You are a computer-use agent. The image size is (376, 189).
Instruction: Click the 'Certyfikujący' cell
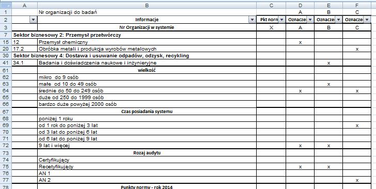147,160
